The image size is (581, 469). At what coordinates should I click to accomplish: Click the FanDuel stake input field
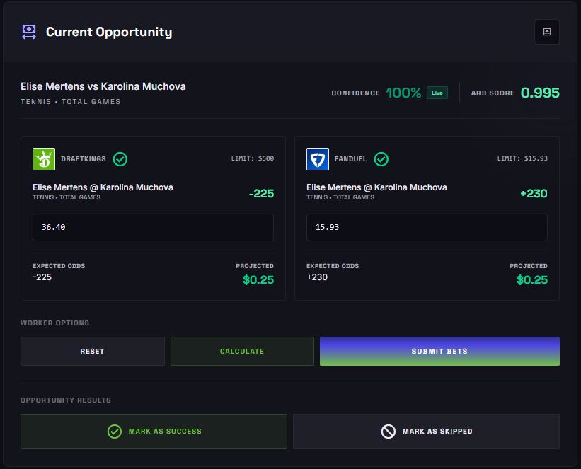pyautogui.click(x=427, y=227)
